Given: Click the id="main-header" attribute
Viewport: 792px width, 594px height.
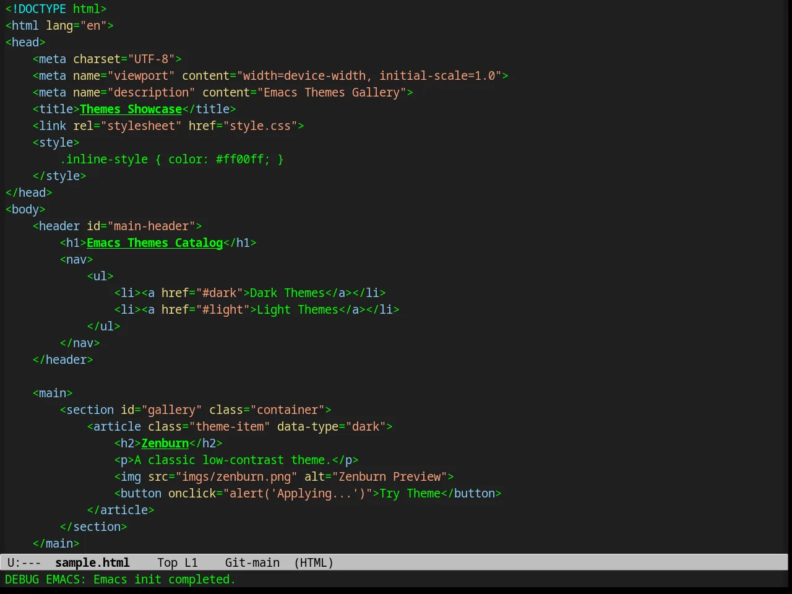Looking at the screenshot, I should click(141, 226).
